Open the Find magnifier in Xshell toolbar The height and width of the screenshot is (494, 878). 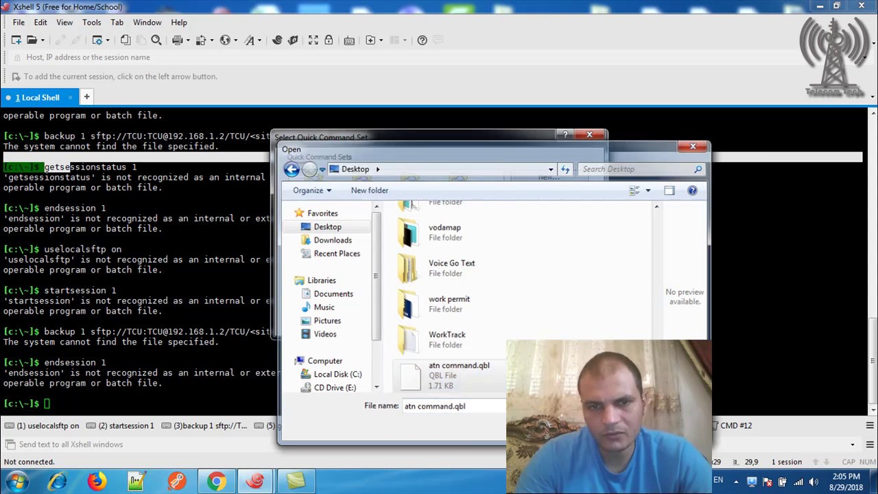(x=156, y=40)
